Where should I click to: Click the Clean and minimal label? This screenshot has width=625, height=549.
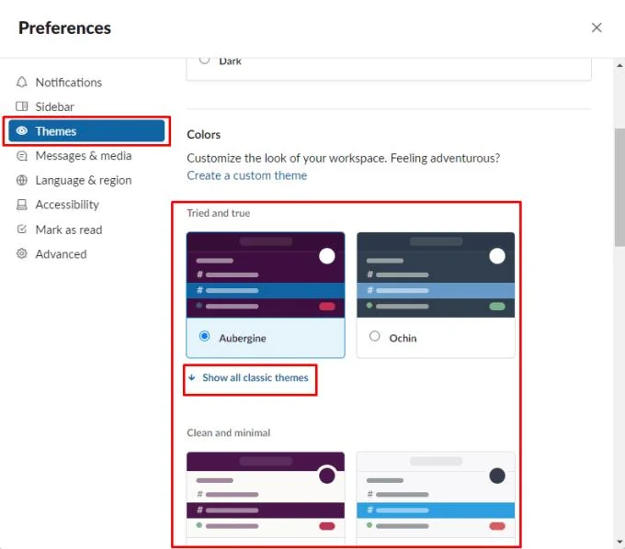pyautogui.click(x=228, y=432)
